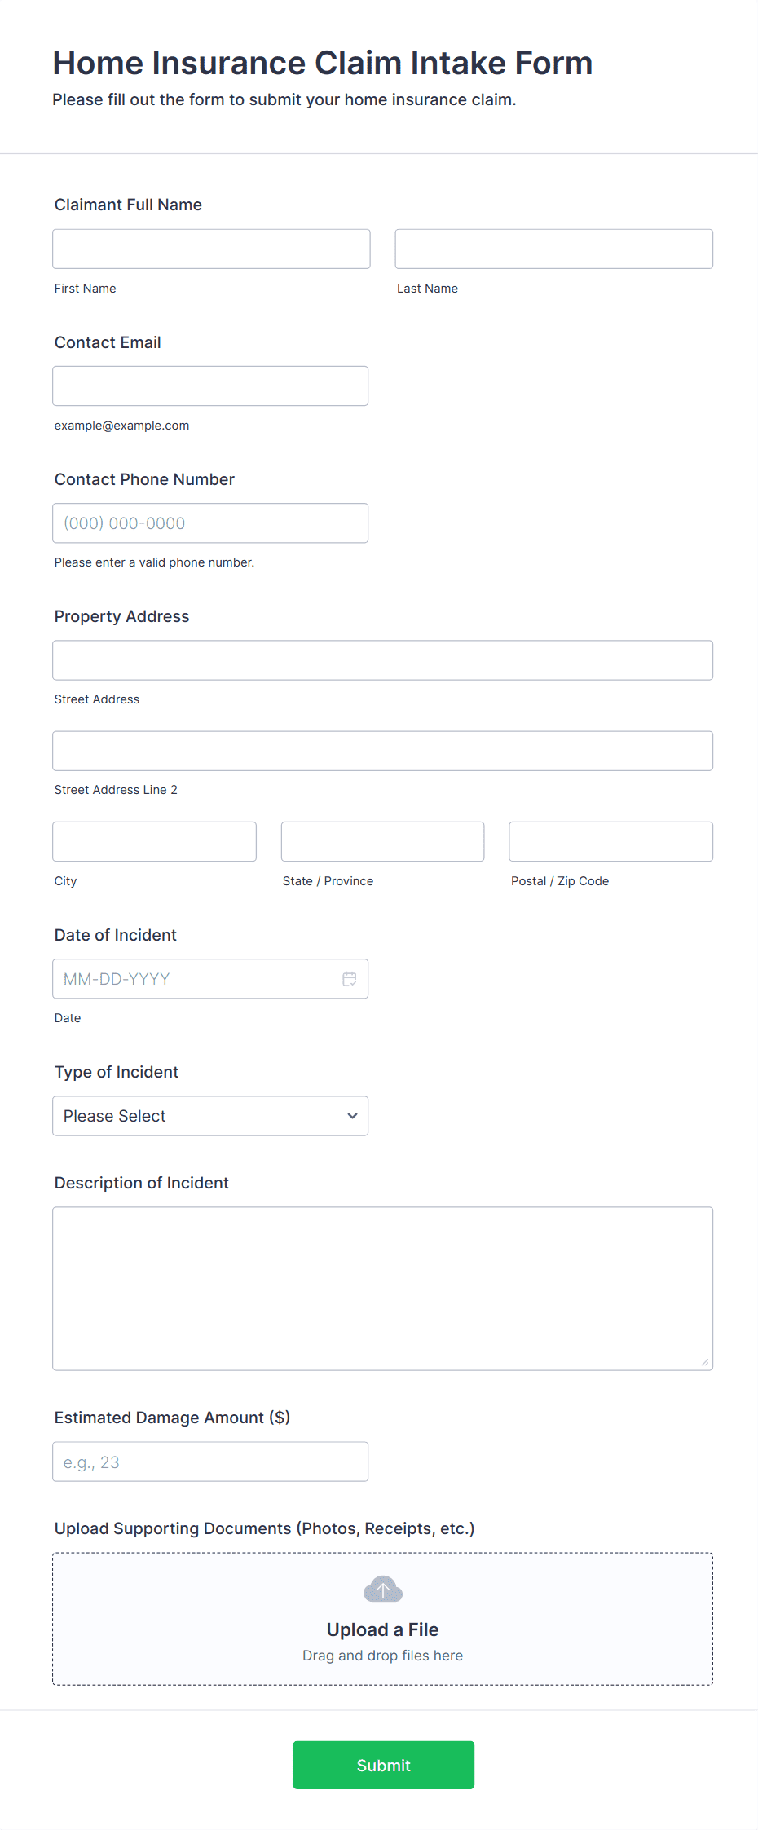Focus the Date of Incident field
Screen dimensions: 758x1830
tap(196, 978)
